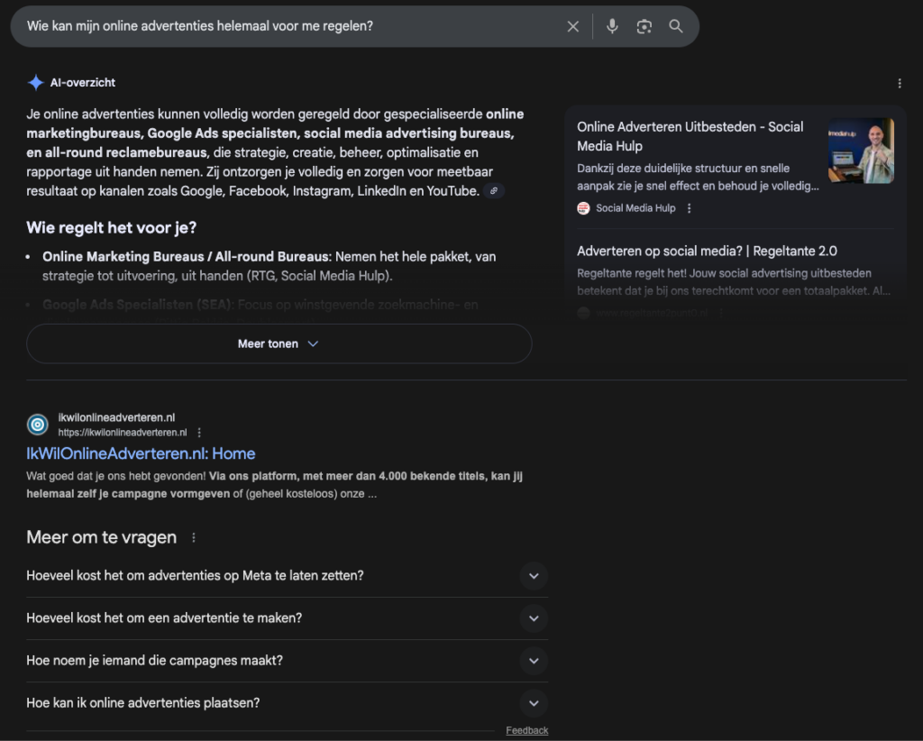
Task: Expand 'Hoe kan ik online advertenties plaatsen?'
Action: tap(534, 703)
